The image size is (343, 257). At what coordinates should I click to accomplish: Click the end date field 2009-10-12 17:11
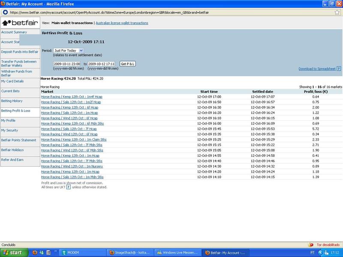point(102,64)
